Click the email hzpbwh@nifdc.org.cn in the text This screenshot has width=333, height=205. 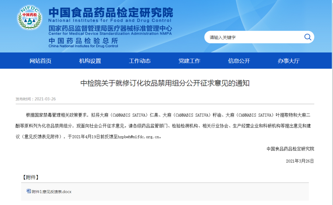point(138,137)
